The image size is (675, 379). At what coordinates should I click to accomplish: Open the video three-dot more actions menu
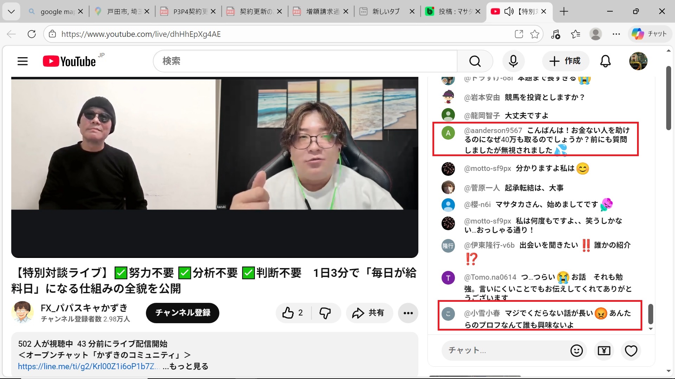(408, 313)
